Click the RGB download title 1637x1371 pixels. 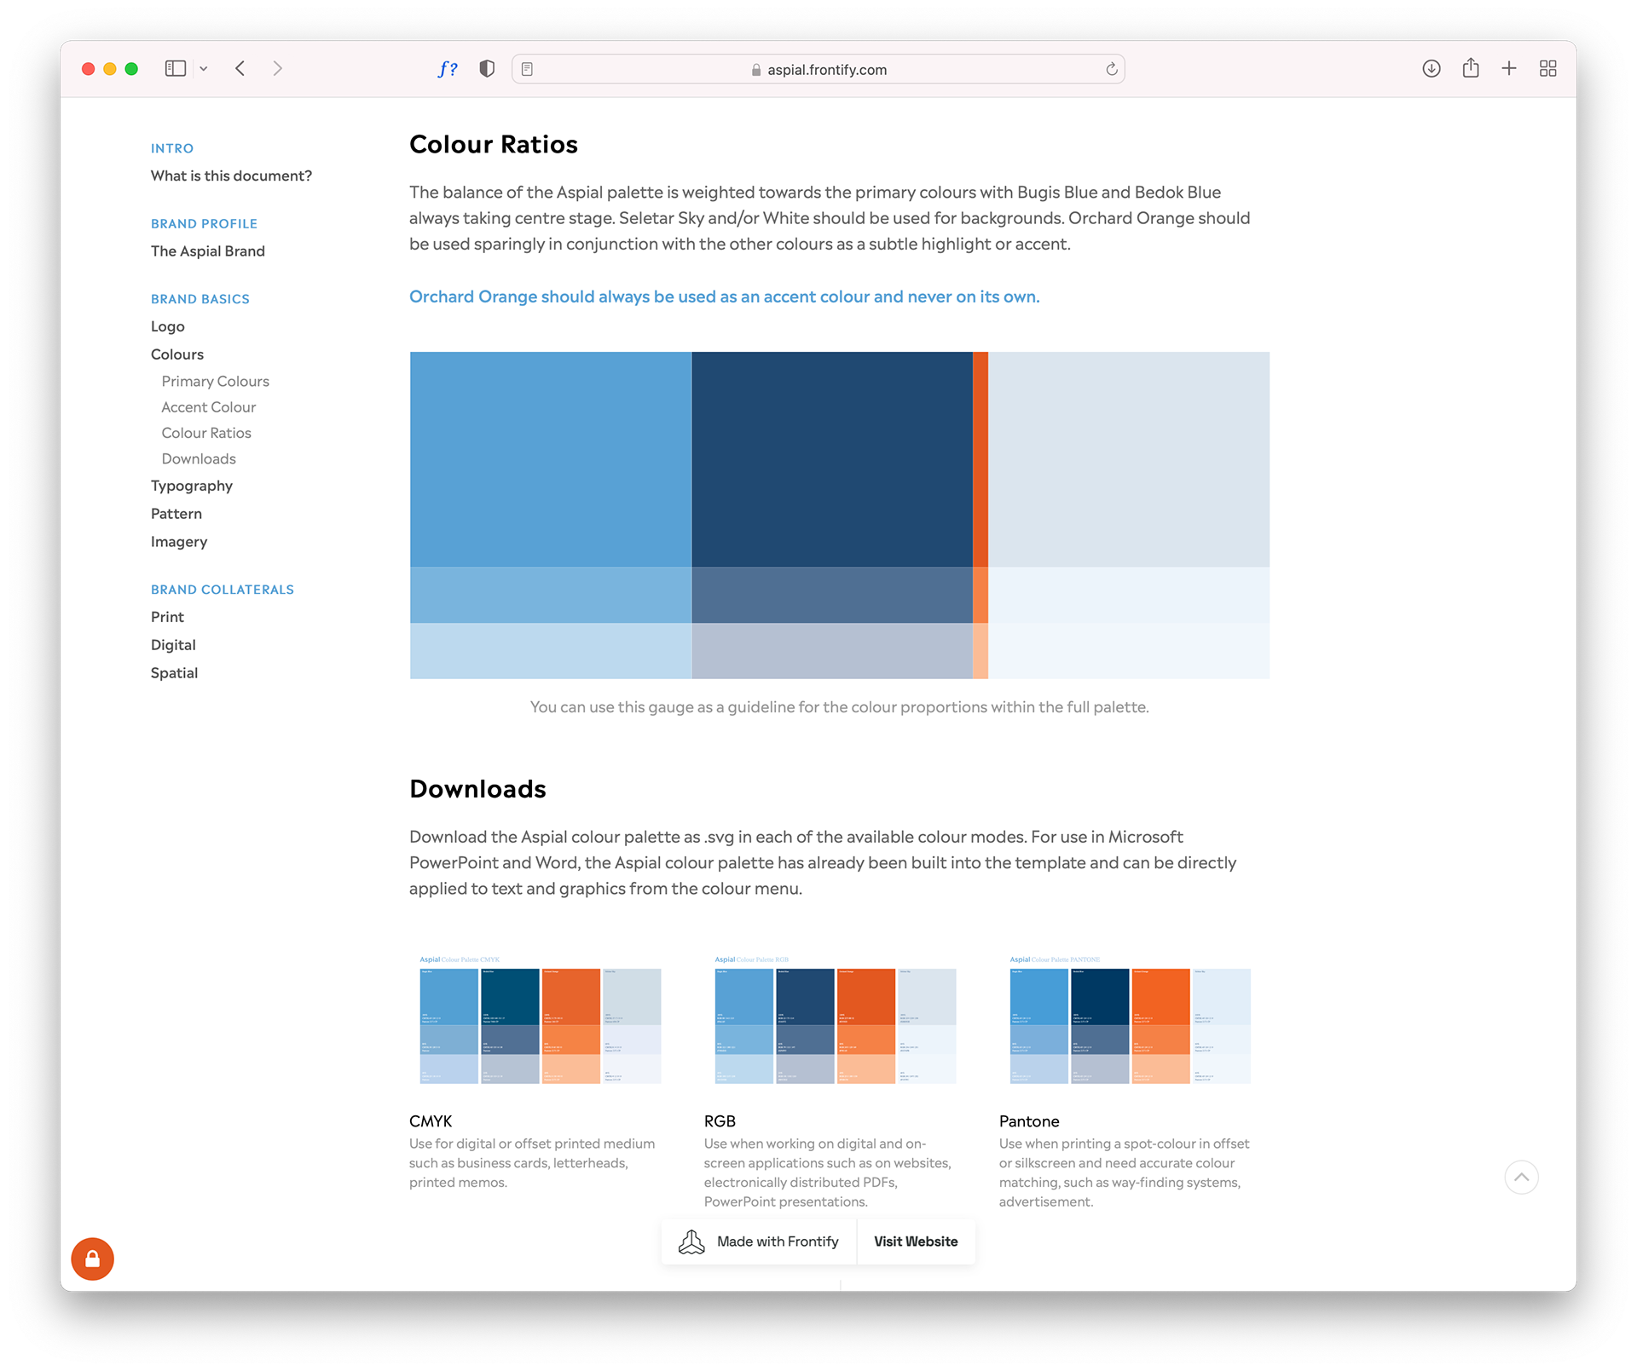pos(720,1121)
